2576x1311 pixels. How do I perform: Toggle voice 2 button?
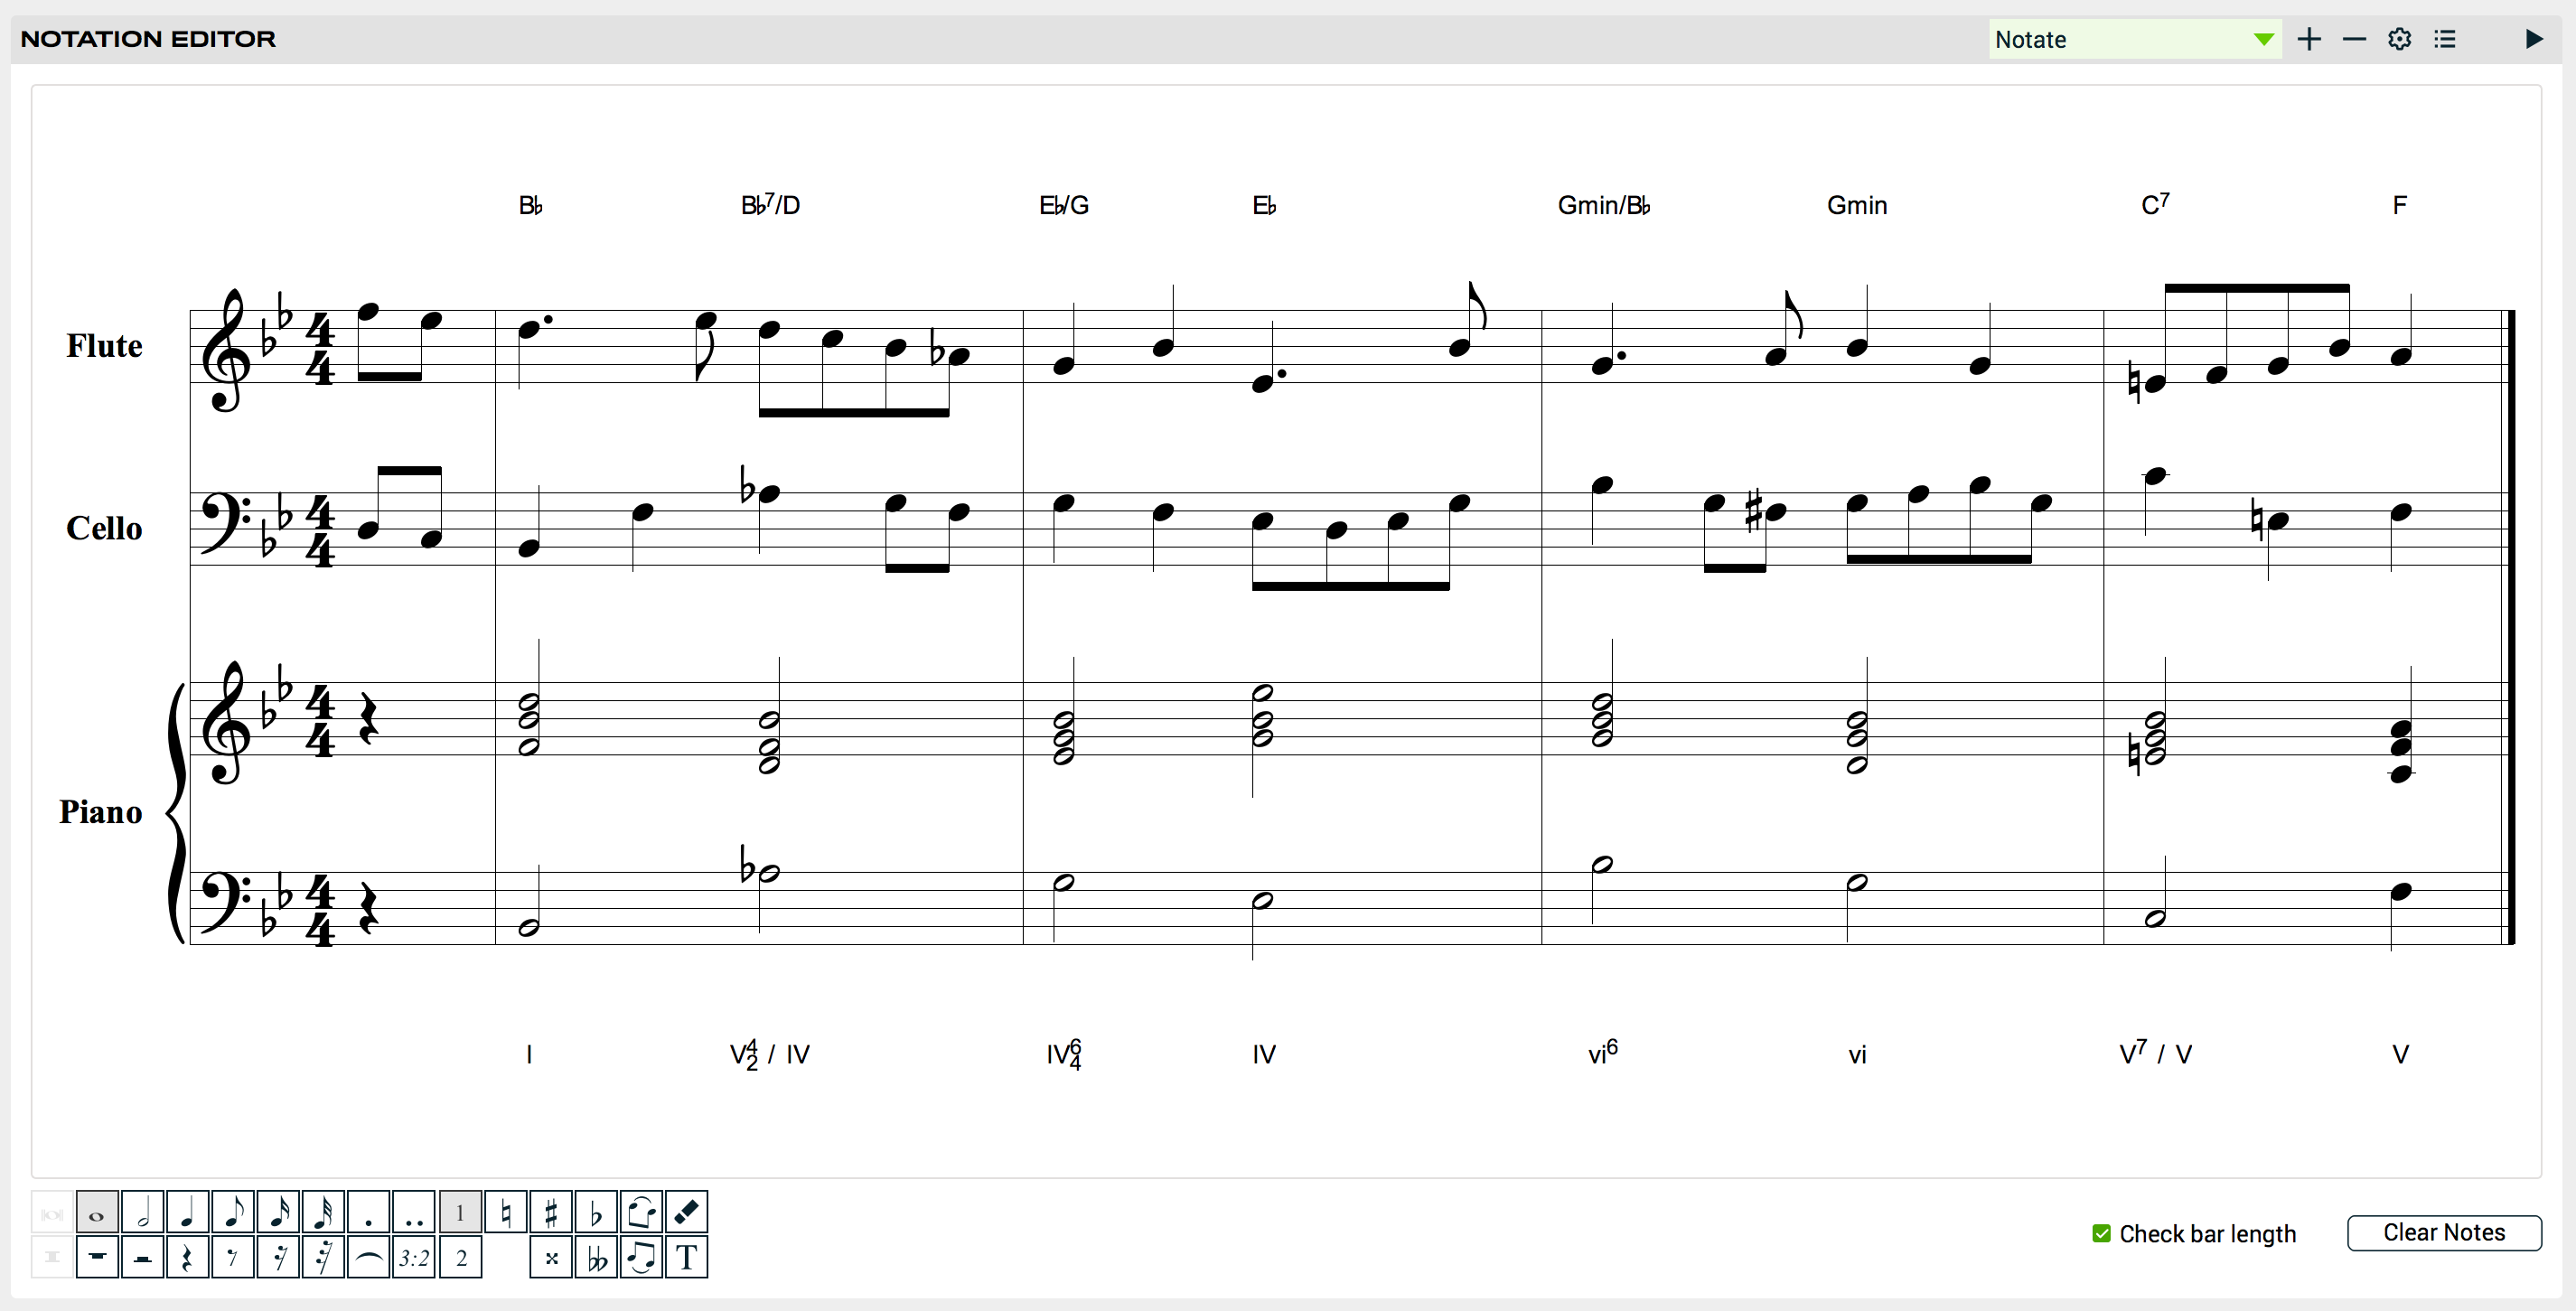(461, 1257)
